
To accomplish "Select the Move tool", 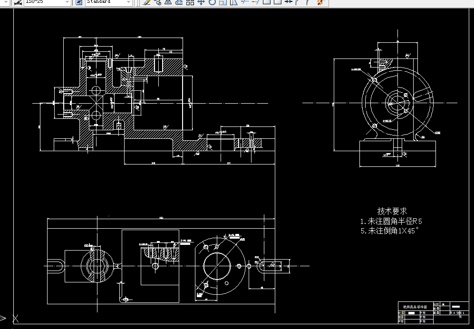I will tap(201, 2).
